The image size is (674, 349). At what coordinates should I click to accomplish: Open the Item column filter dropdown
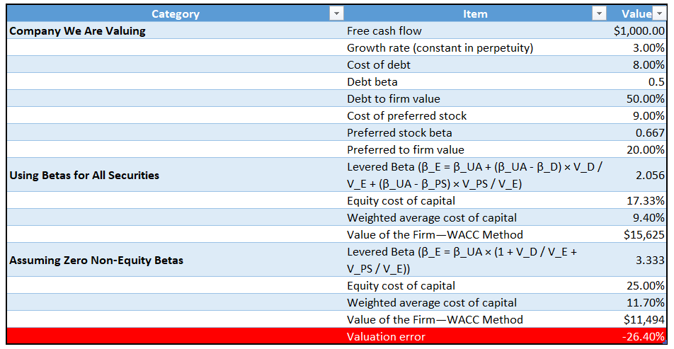600,14
